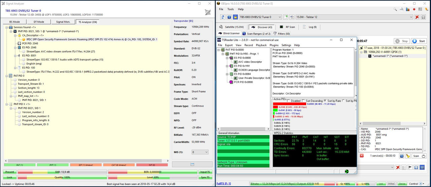Click the Level 69% bar in Signal Analyzer

(x=152, y=177)
